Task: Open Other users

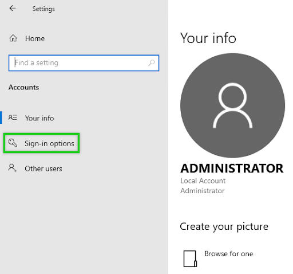Action: [x=43, y=169]
